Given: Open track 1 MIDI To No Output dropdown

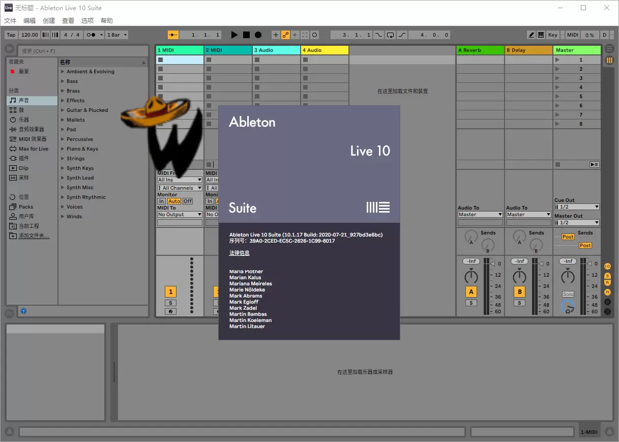Looking at the screenshot, I should click(180, 215).
